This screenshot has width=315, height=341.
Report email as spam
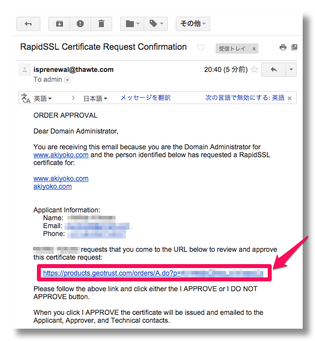click(80, 24)
